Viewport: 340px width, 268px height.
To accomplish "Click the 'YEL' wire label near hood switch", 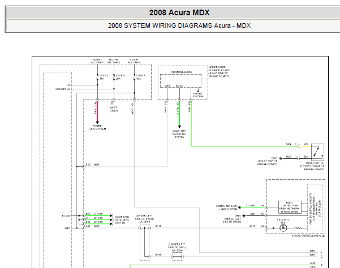I will tap(306, 144).
